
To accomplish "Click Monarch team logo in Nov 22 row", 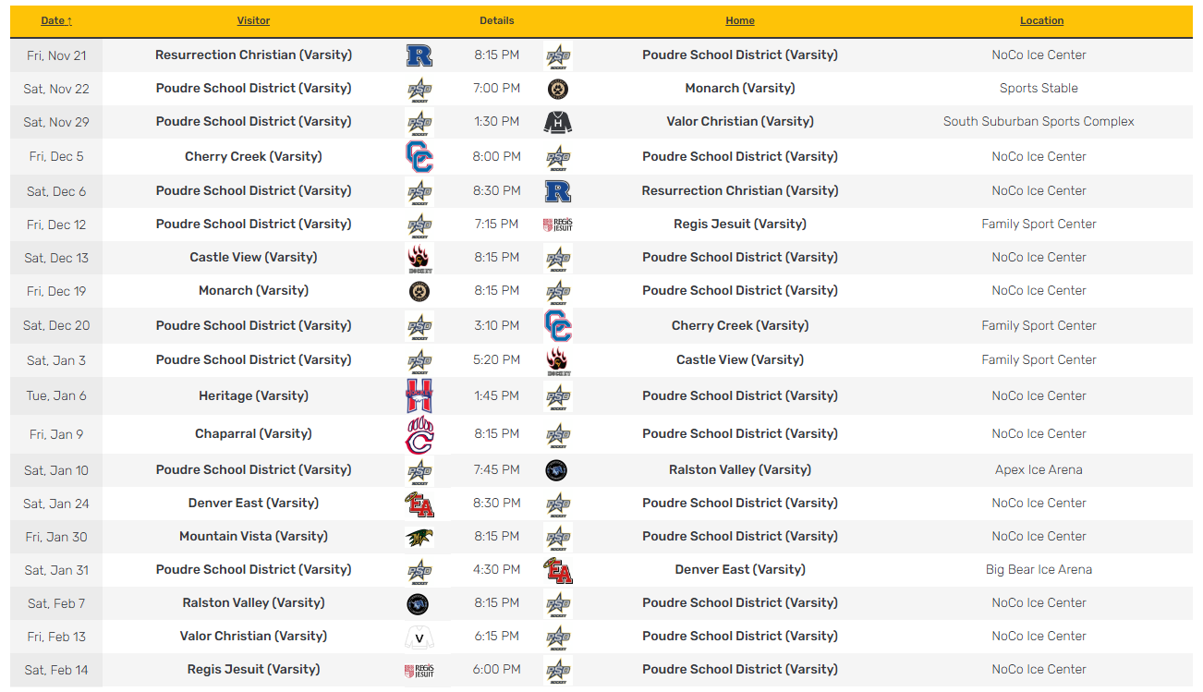I will (558, 89).
